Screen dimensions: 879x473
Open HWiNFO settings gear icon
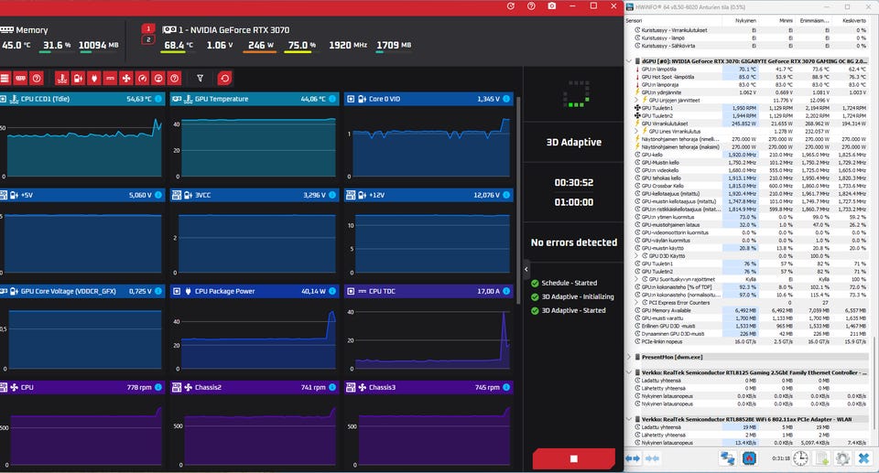(842, 458)
